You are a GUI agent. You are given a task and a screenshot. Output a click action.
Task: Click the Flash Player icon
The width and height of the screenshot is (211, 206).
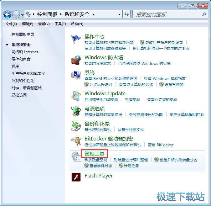tap(76, 177)
